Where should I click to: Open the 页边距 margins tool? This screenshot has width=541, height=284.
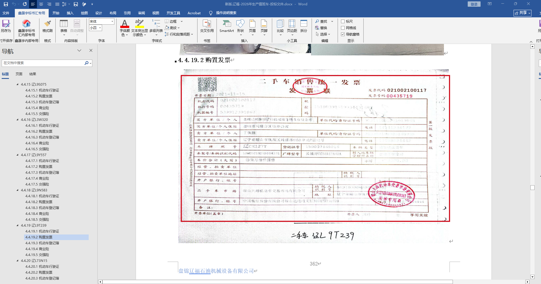[x=292, y=28]
